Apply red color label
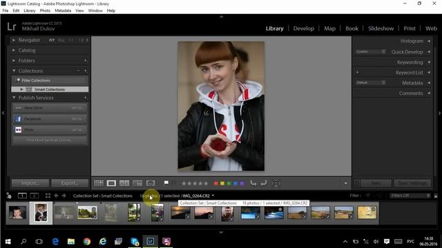Screen dimensions: 442x248 coord(215,184)
